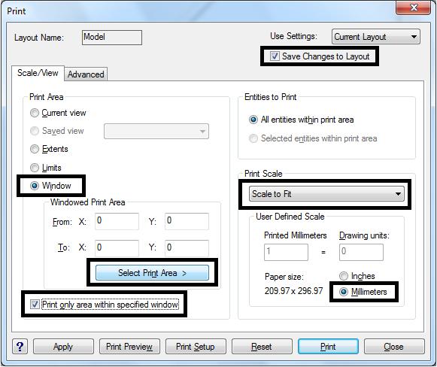
Task: Select the Limits print area option
Action: (35, 168)
